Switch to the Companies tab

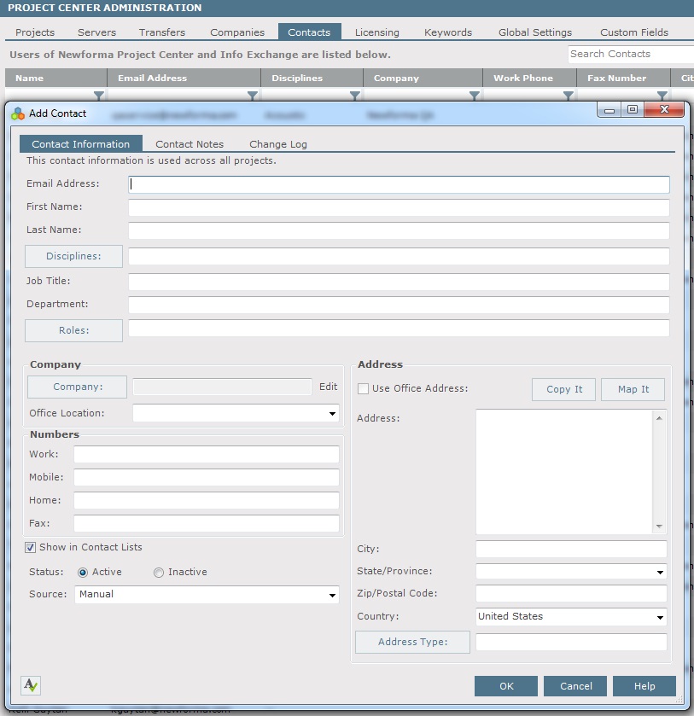(237, 32)
